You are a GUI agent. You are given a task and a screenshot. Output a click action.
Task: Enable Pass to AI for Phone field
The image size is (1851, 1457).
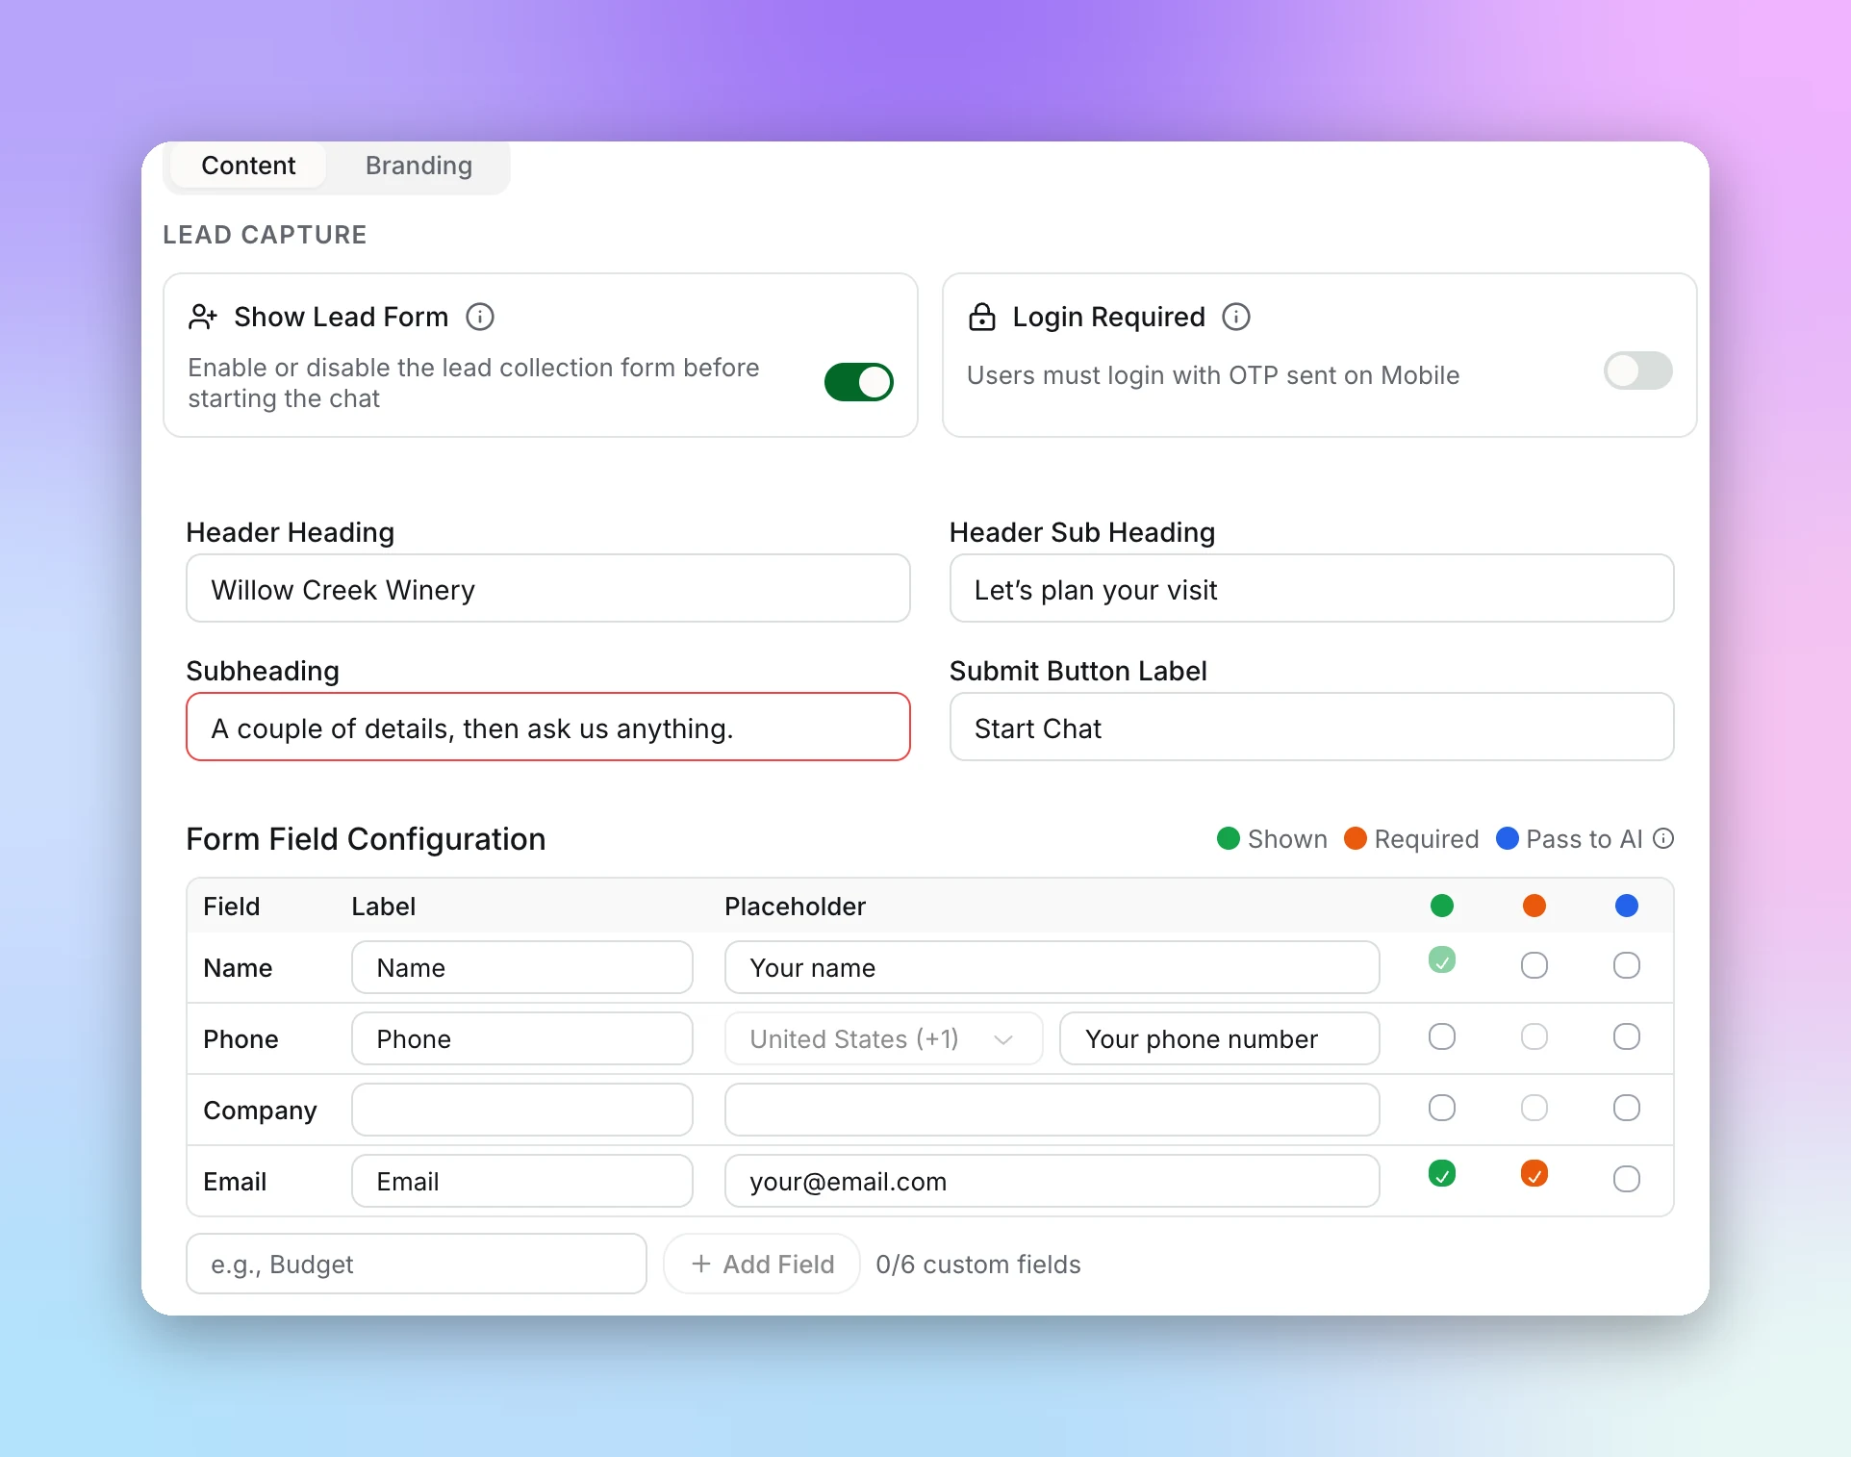coord(1627,1036)
